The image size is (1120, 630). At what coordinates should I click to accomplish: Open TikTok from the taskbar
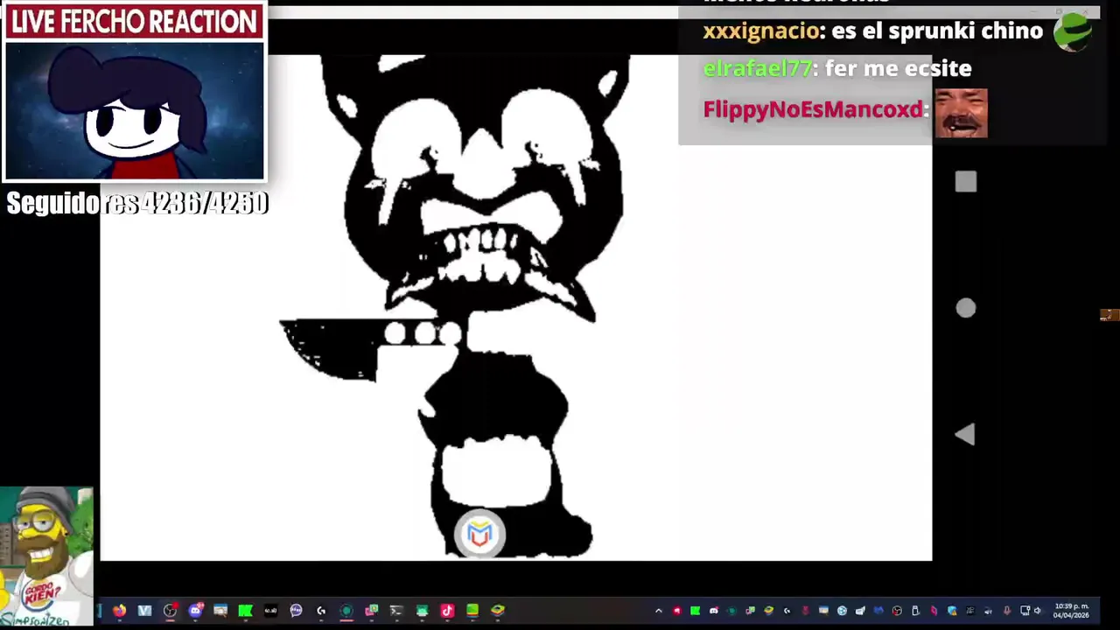447,611
